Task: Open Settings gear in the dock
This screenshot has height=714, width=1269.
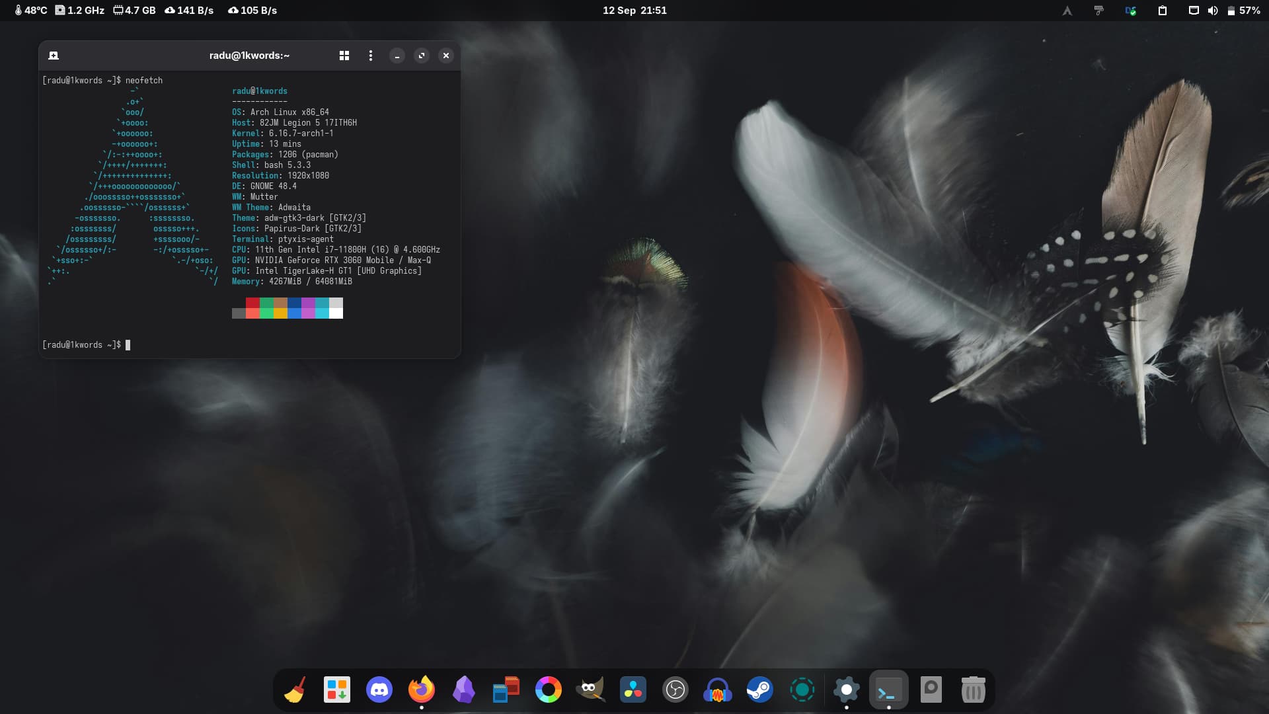Action: pos(846,690)
